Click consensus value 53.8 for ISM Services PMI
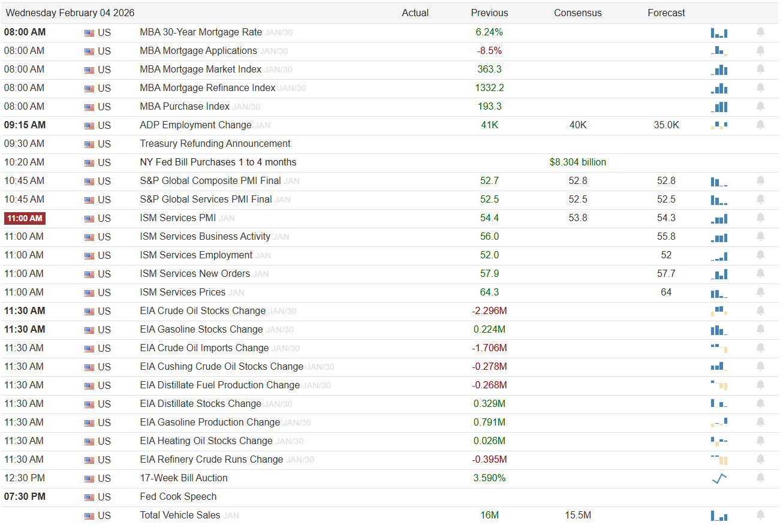Screen dimensions: 783x525 coord(578,218)
